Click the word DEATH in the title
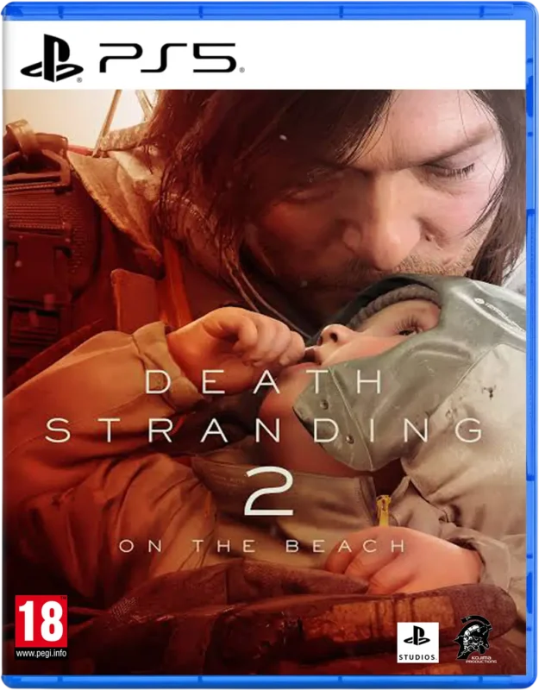The height and width of the screenshot is (690, 539). pyautogui.click(x=264, y=382)
